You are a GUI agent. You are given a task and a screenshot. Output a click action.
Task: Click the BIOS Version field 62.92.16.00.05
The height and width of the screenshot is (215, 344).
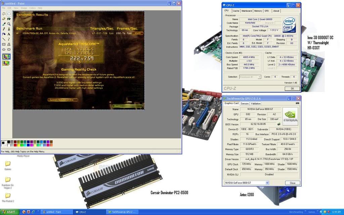click(258, 124)
